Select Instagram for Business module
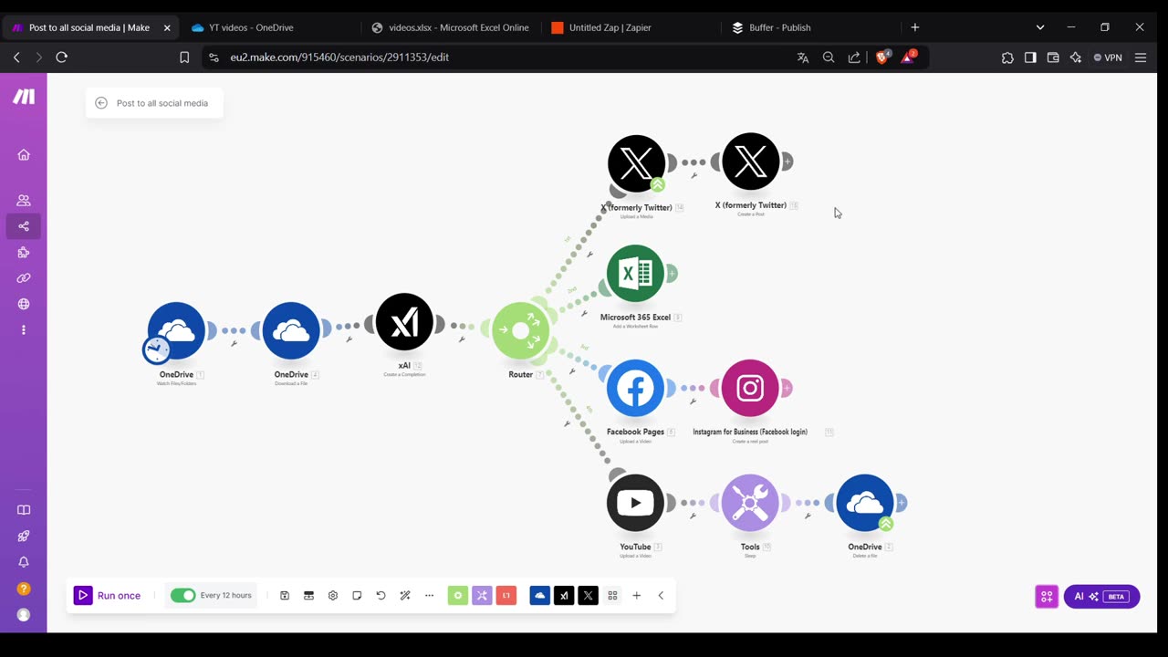The height and width of the screenshot is (657, 1168). pyautogui.click(x=750, y=388)
